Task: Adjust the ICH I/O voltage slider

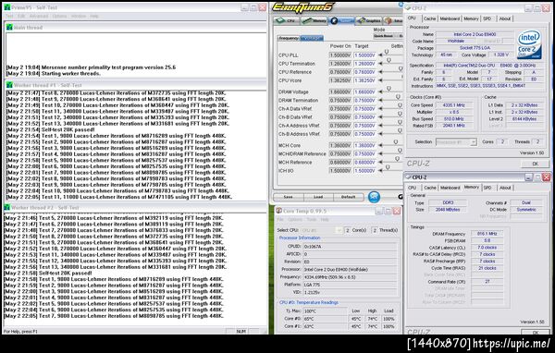Action: pyautogui.click(x=388, y=167)
